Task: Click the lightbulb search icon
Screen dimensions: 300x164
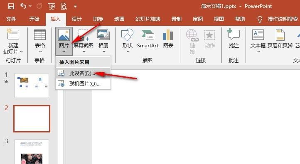Action: pyautogui.click(x=260, y=19)
